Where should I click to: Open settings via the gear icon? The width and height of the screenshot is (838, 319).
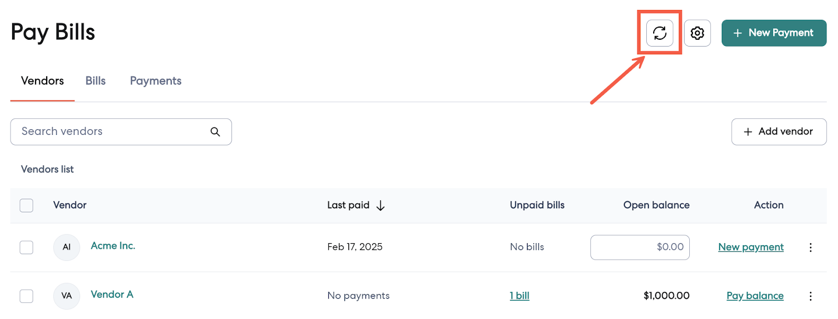pyautogui.click(x=697, y=33)
